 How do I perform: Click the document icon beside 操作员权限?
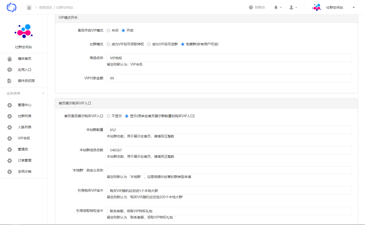click(x=10, y=81)
